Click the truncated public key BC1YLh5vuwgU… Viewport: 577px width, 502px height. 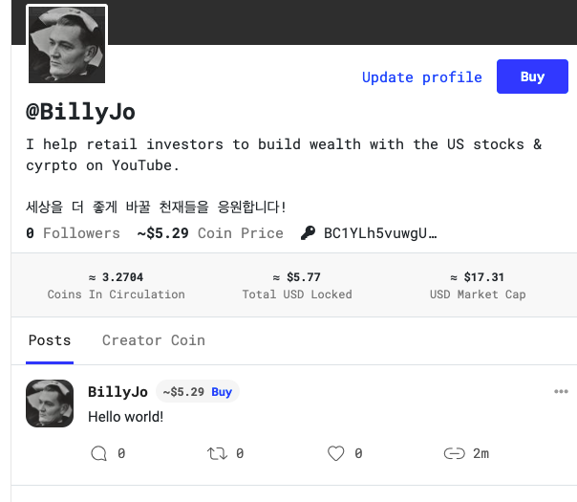point(380,233)
